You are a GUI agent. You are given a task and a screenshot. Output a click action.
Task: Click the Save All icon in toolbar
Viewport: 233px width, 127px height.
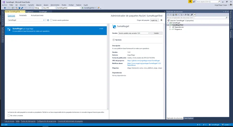coord(22,8)
